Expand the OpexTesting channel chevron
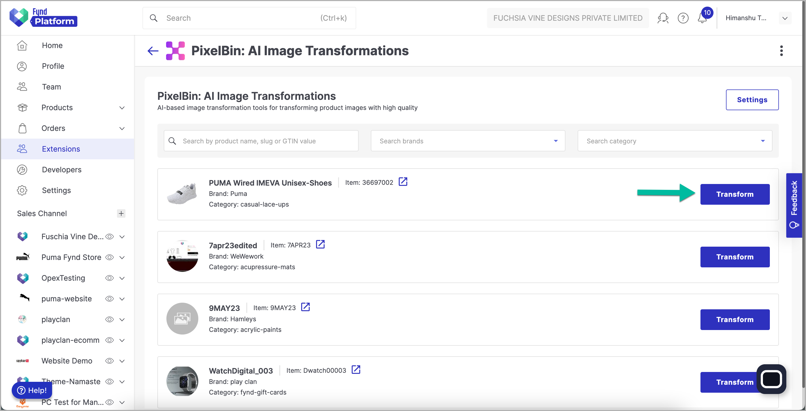This screenshot has height=411, width=806. pos(122,278)
